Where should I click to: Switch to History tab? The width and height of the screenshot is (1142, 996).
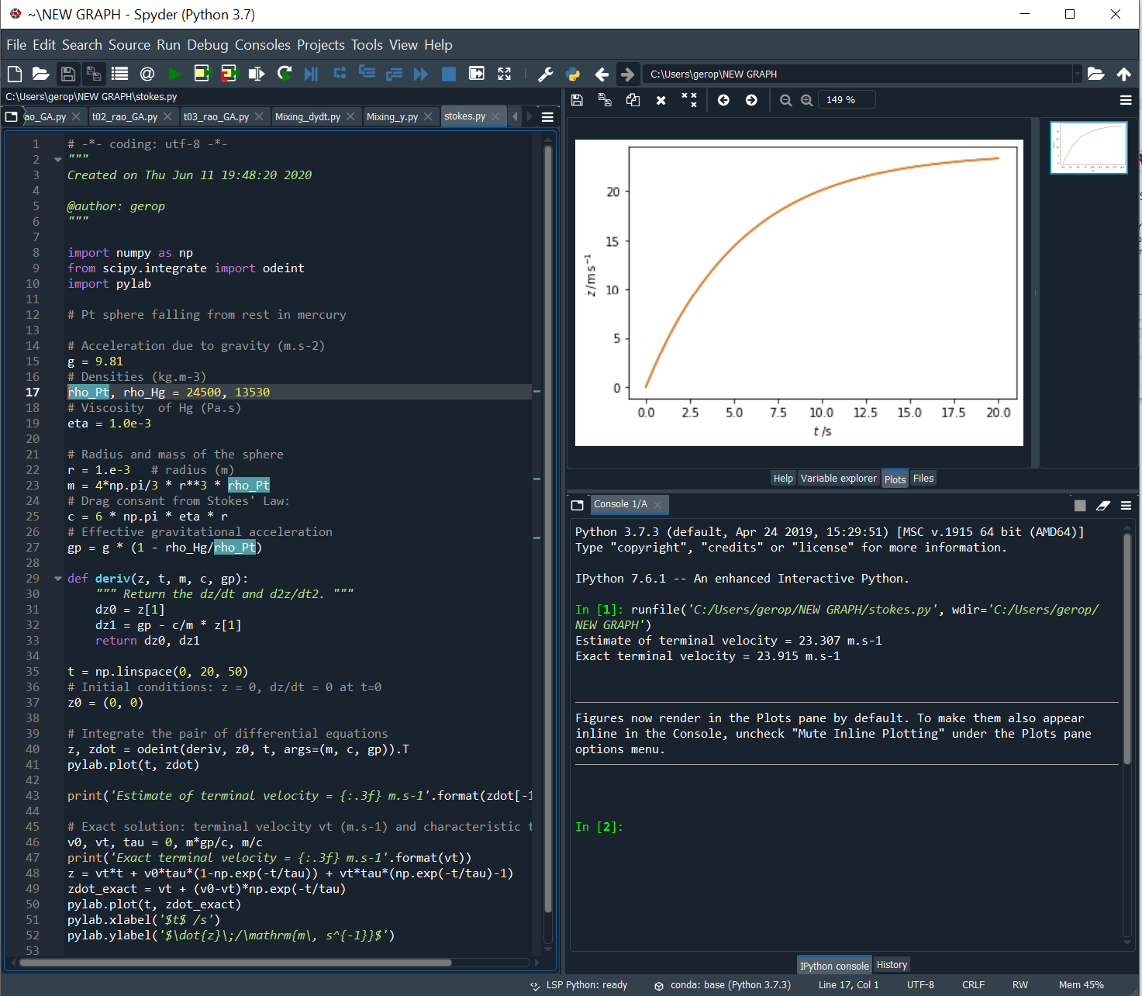click(x=892, y=965)
